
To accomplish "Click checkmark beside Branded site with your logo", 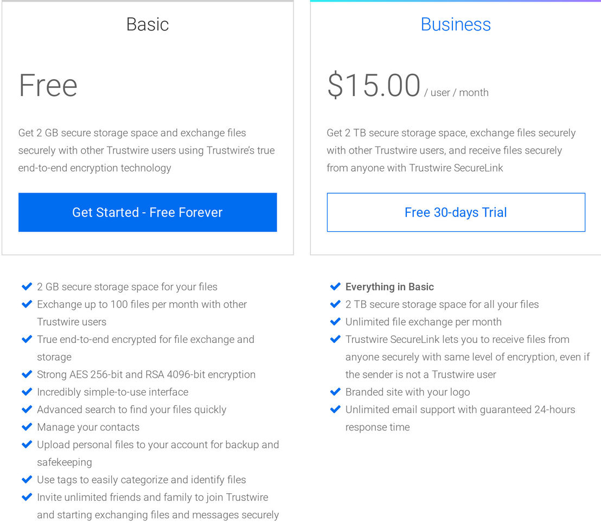I will point(335,392).
